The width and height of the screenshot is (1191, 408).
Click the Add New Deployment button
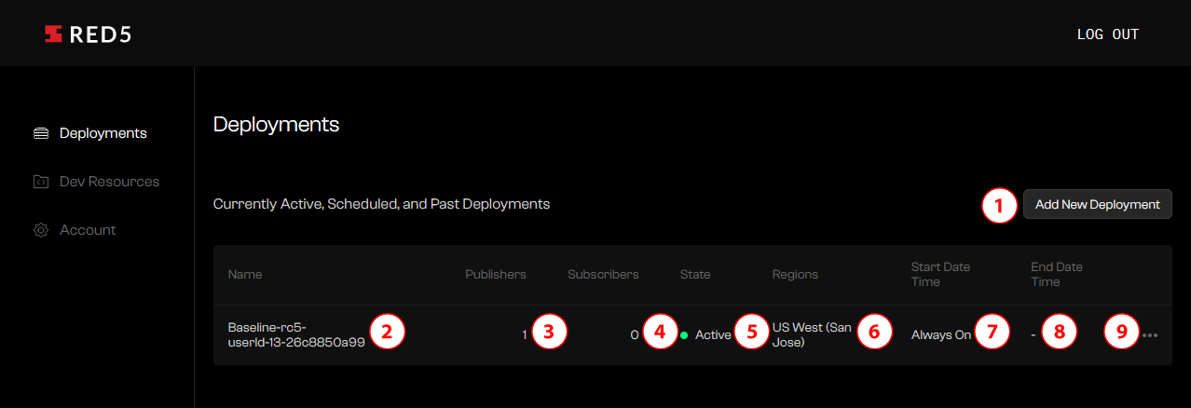point(1098,204)
